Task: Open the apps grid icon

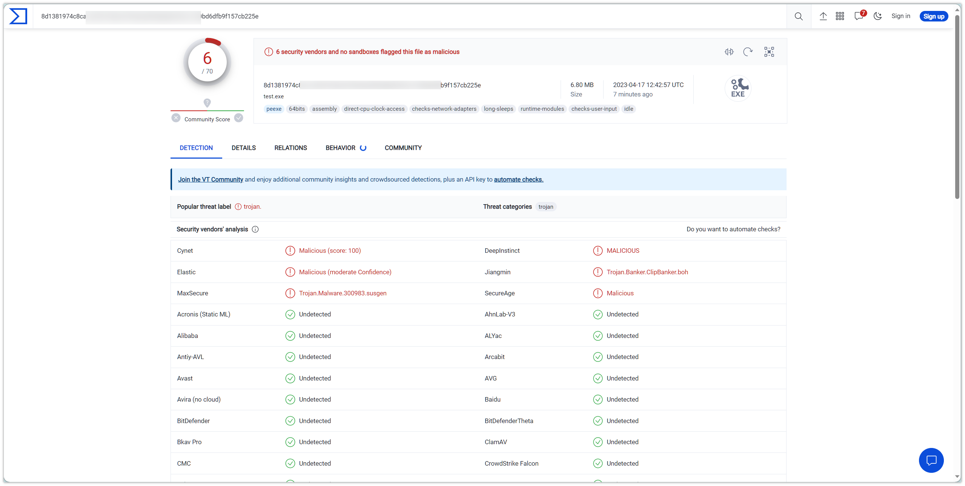Action: (x=840, y=16)
